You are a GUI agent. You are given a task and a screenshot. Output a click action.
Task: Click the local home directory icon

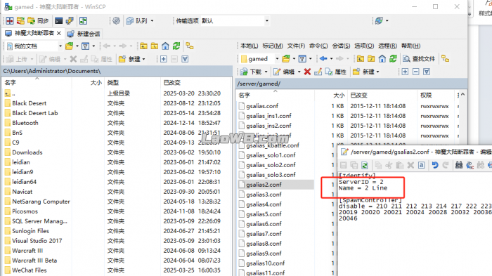[x=165, y=46]
